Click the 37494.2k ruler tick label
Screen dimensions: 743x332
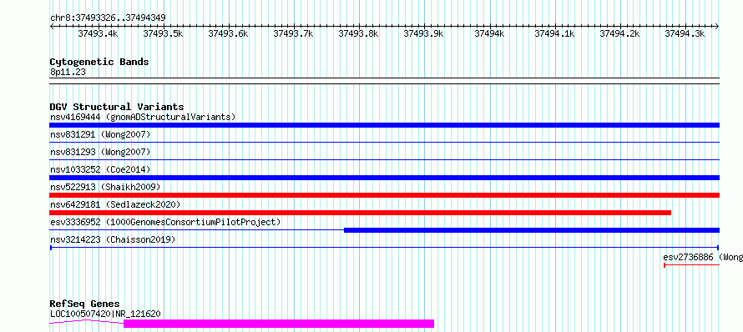pyautogui.click(x=619, y=33)
